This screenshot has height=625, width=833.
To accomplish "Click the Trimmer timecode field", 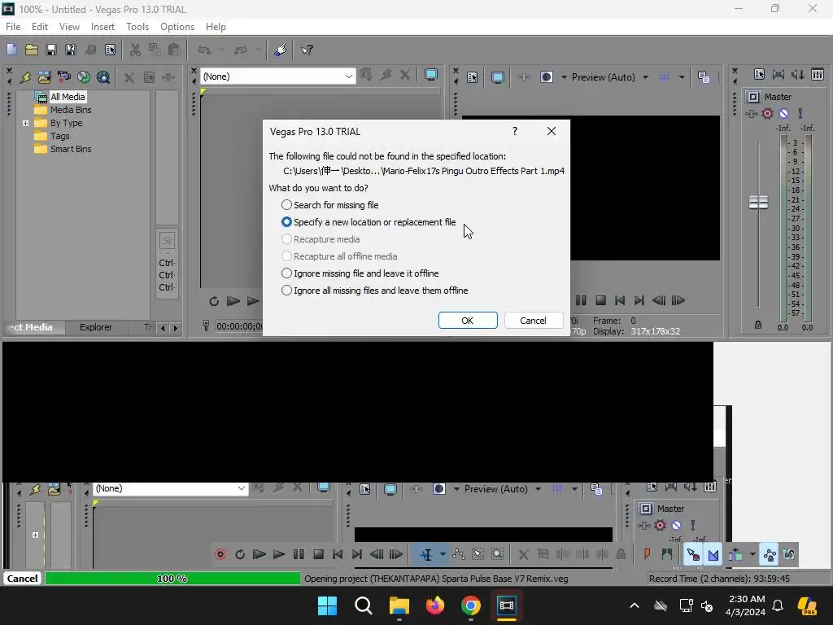I will coord(239,326).
